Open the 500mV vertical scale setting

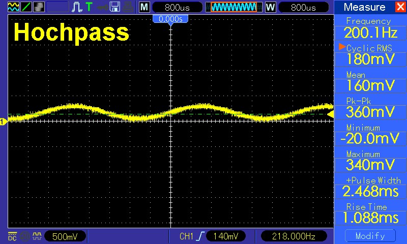pos(65,236)
